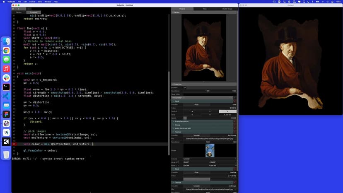343x193 pixels.
Task: Open Figma from the dock
Action: click(6, 114)
